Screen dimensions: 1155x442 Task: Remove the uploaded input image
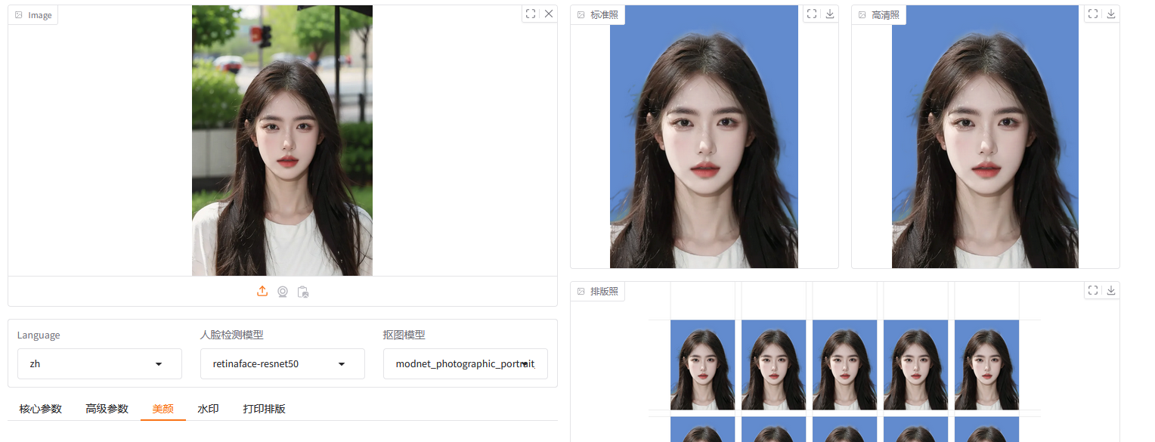point(549,14)
